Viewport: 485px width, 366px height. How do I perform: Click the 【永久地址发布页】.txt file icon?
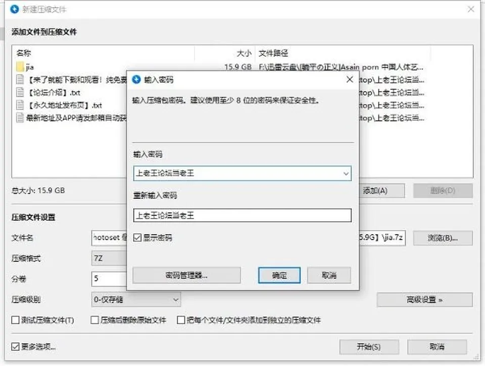tap(20, 105)
